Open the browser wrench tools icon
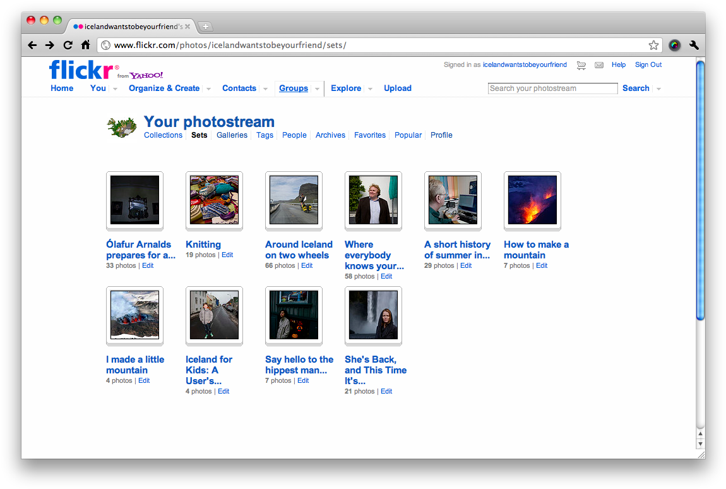 click(694, 45)
